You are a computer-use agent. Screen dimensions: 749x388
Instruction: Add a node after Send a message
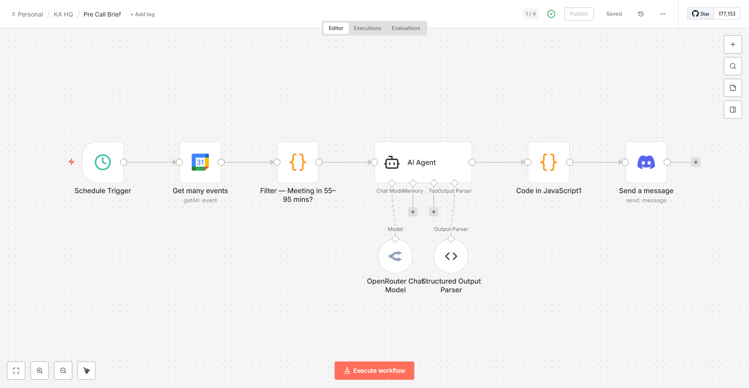[696, 162]
